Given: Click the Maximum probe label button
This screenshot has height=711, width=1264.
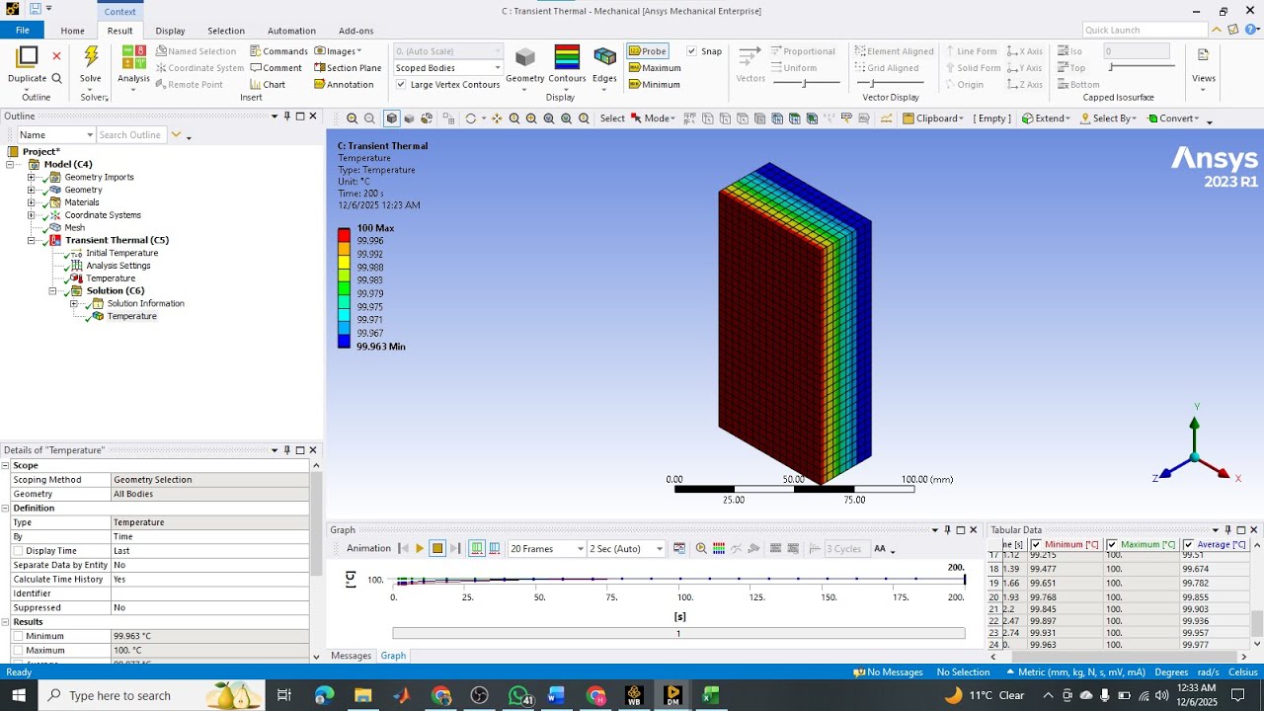Looking at the screenshot, I should click(654, 68).
